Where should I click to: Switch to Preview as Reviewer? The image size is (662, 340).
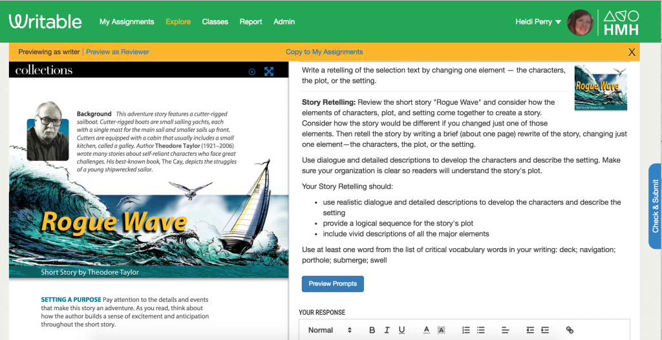click(x=118, y=52)
